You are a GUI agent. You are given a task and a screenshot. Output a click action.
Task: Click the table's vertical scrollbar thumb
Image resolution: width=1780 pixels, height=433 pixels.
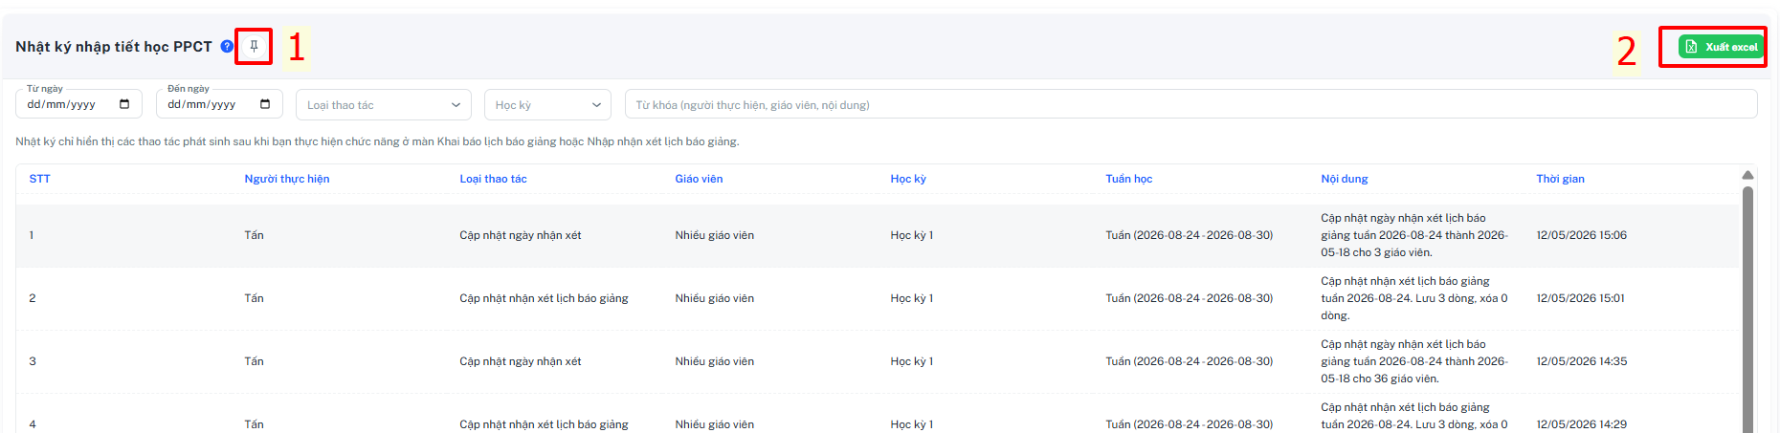pyautogui.click(x=1747, y=309)
